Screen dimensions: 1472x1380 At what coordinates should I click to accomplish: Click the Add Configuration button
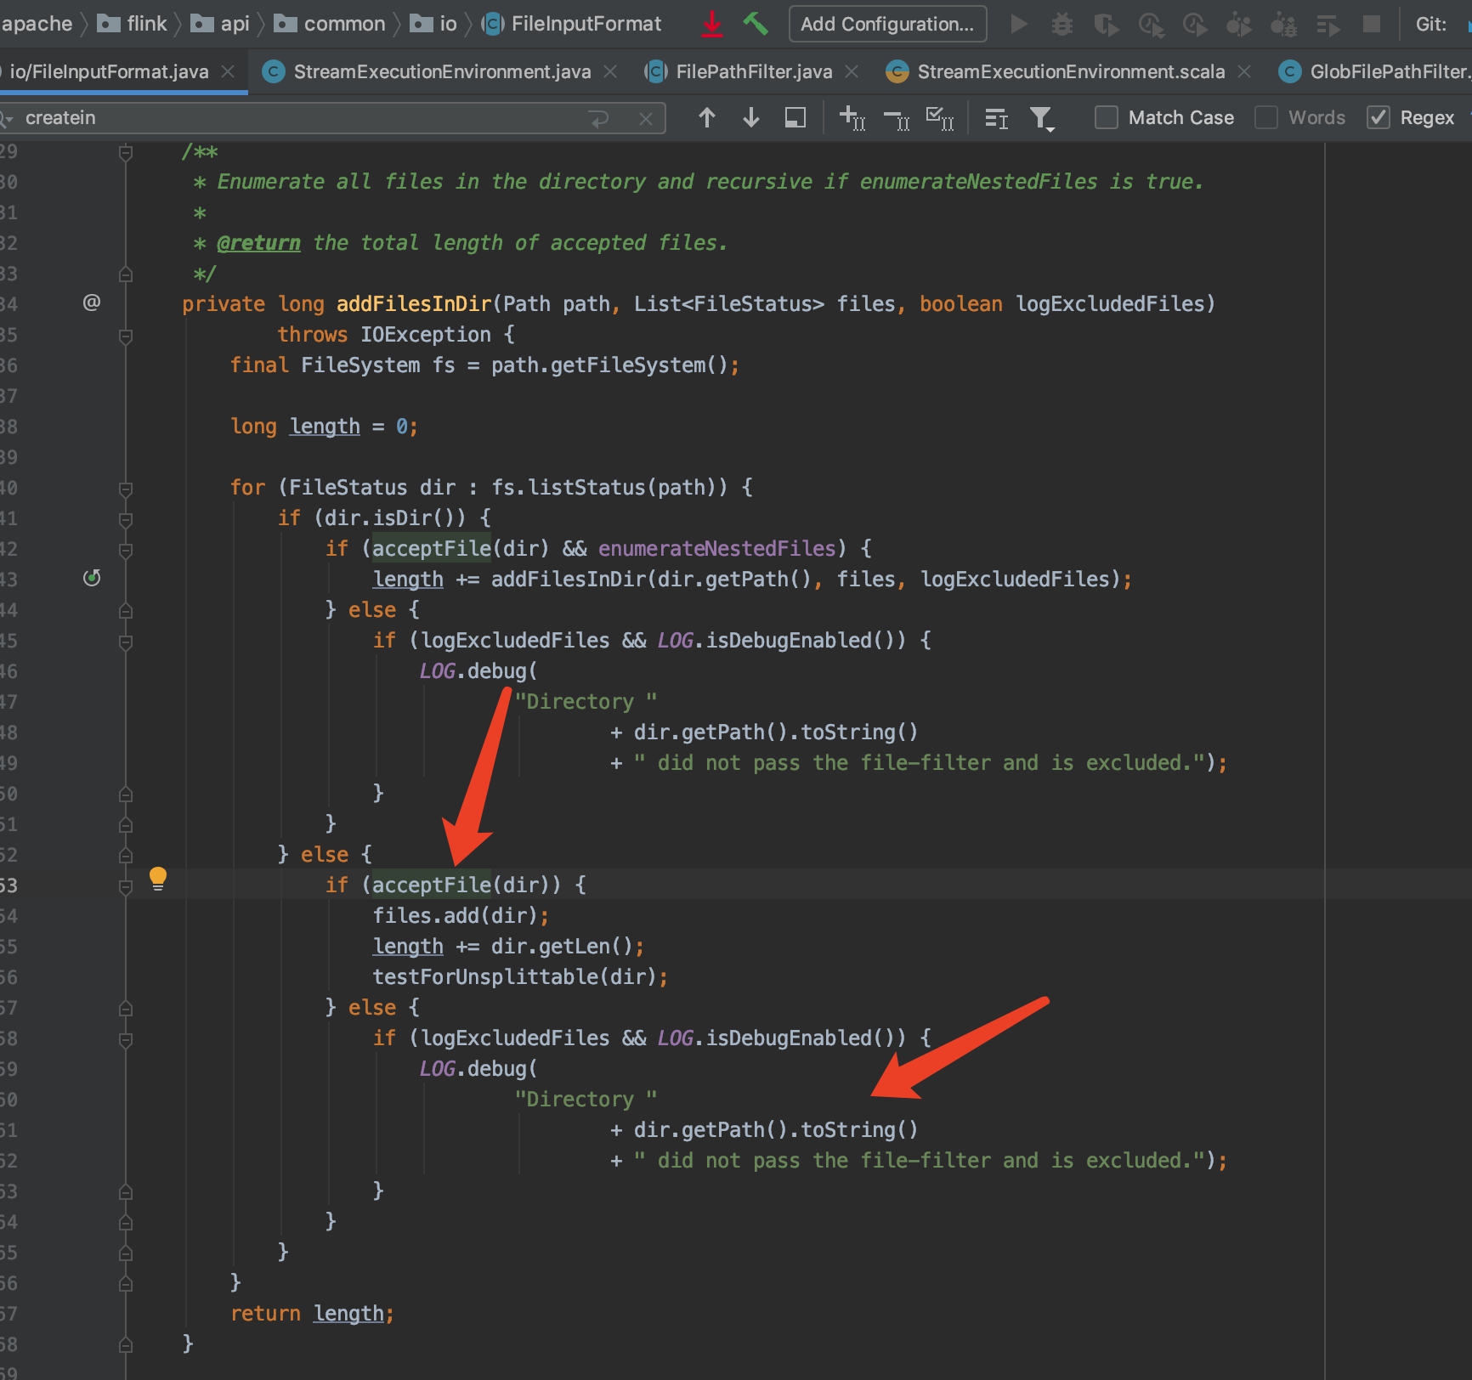pos(888,24)
